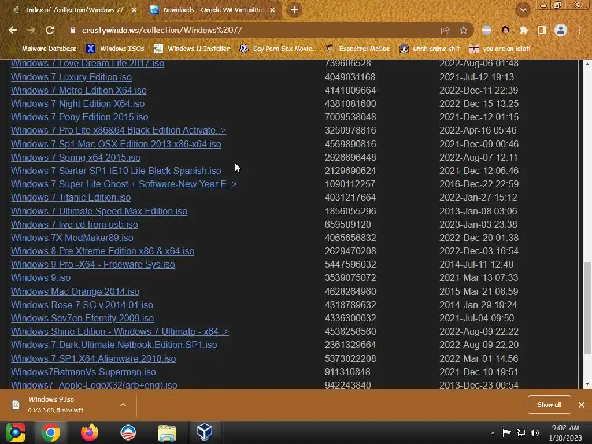This screenshot has height=444, width=592.
Task: Show hidden system tray icons arrow
Action: tap(493, 433)
